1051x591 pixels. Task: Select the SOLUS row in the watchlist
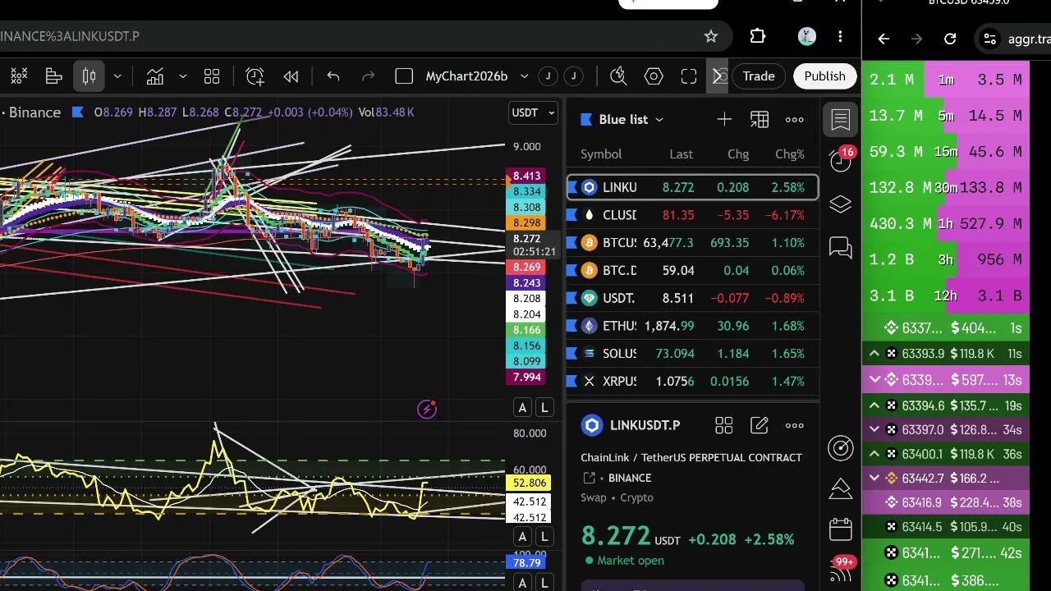coord(692,354)
